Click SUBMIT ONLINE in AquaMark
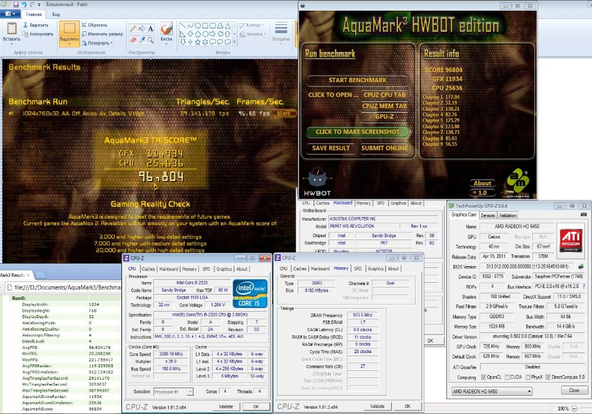Viewport: 592px width, 414px height. [384, 148]
